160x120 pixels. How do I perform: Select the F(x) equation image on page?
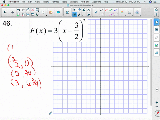point(58,30)
